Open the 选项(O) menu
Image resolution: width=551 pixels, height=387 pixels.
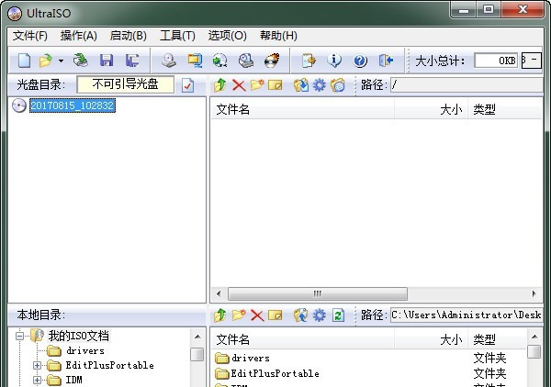[228, 36]
